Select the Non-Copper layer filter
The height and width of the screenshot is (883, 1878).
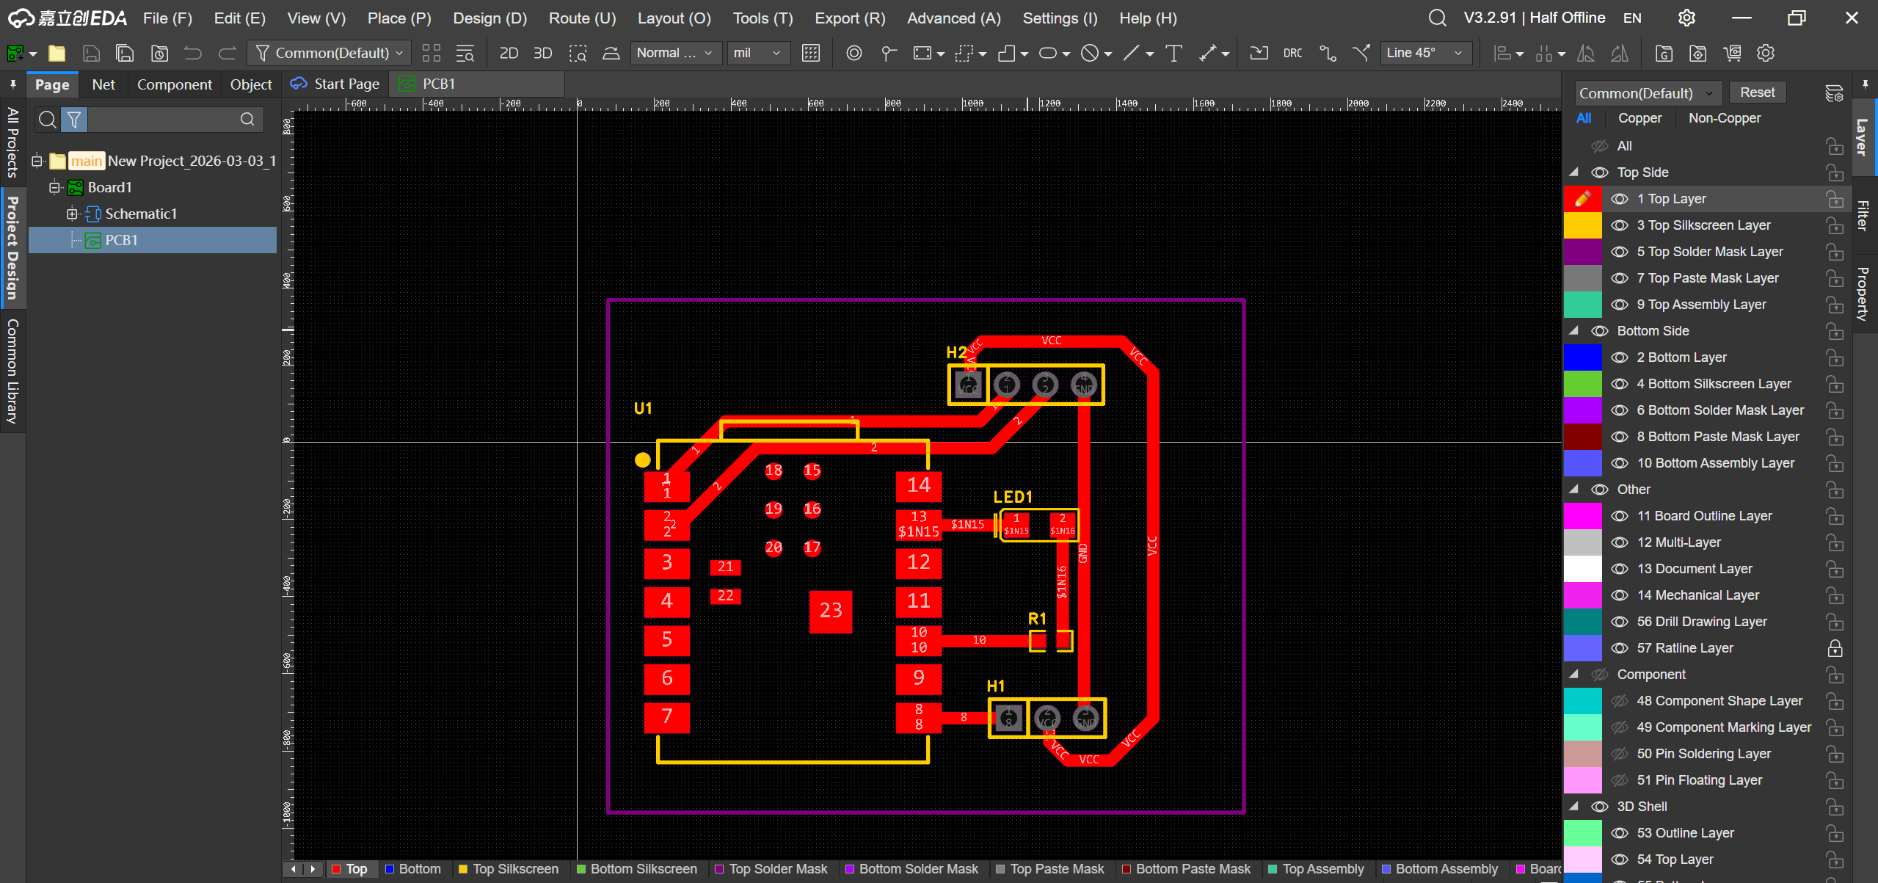1724,118
